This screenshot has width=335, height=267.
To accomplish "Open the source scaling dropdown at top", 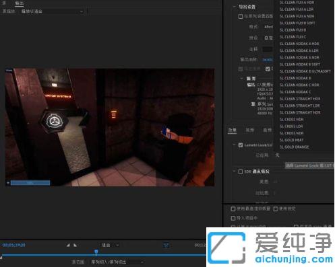I will point(52,11).
